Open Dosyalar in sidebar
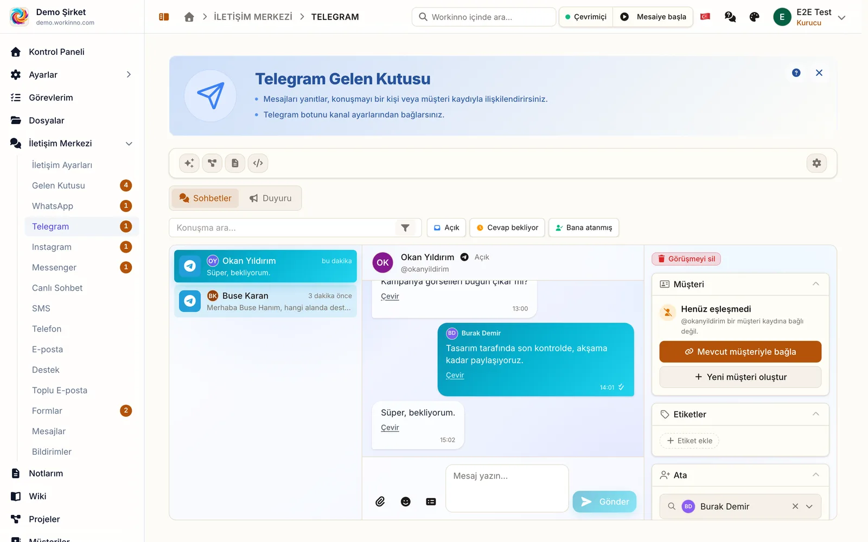 pos(46,120)
